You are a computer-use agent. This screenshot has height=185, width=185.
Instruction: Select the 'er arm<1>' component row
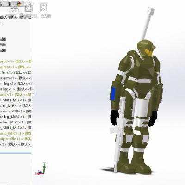click(x=16, y=78)
